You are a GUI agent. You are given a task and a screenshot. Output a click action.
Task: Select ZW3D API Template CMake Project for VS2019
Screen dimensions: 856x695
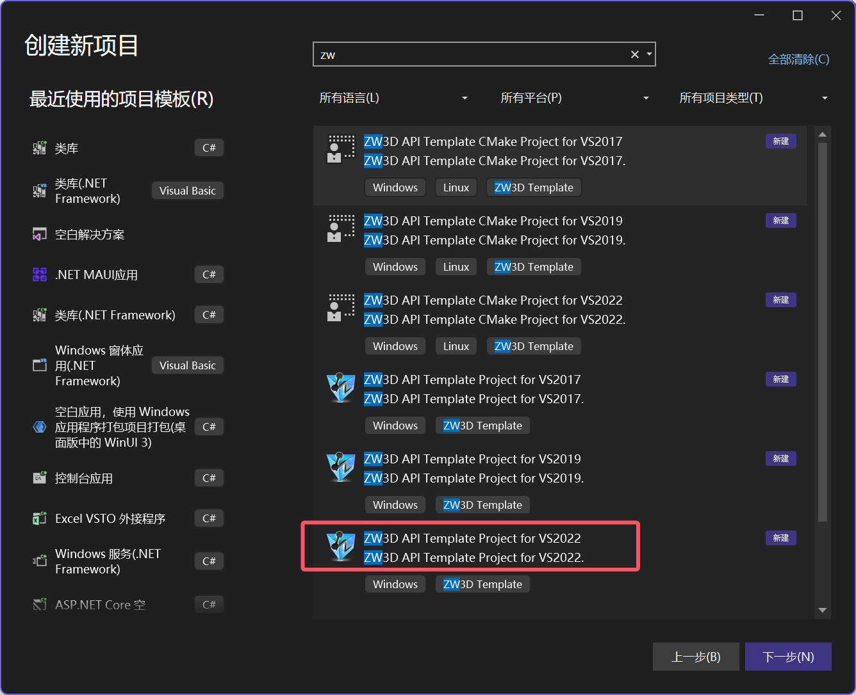pos(560,244)
